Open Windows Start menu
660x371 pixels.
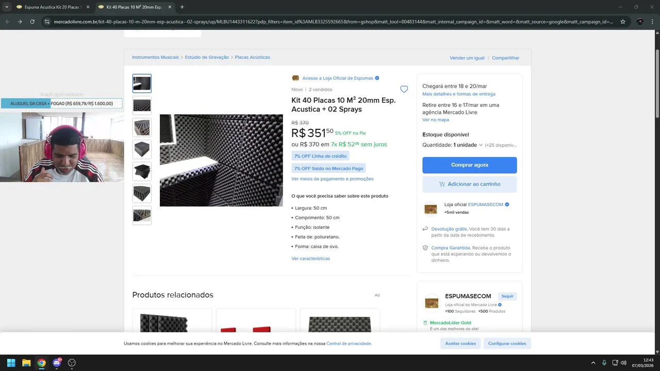point(11,363)
